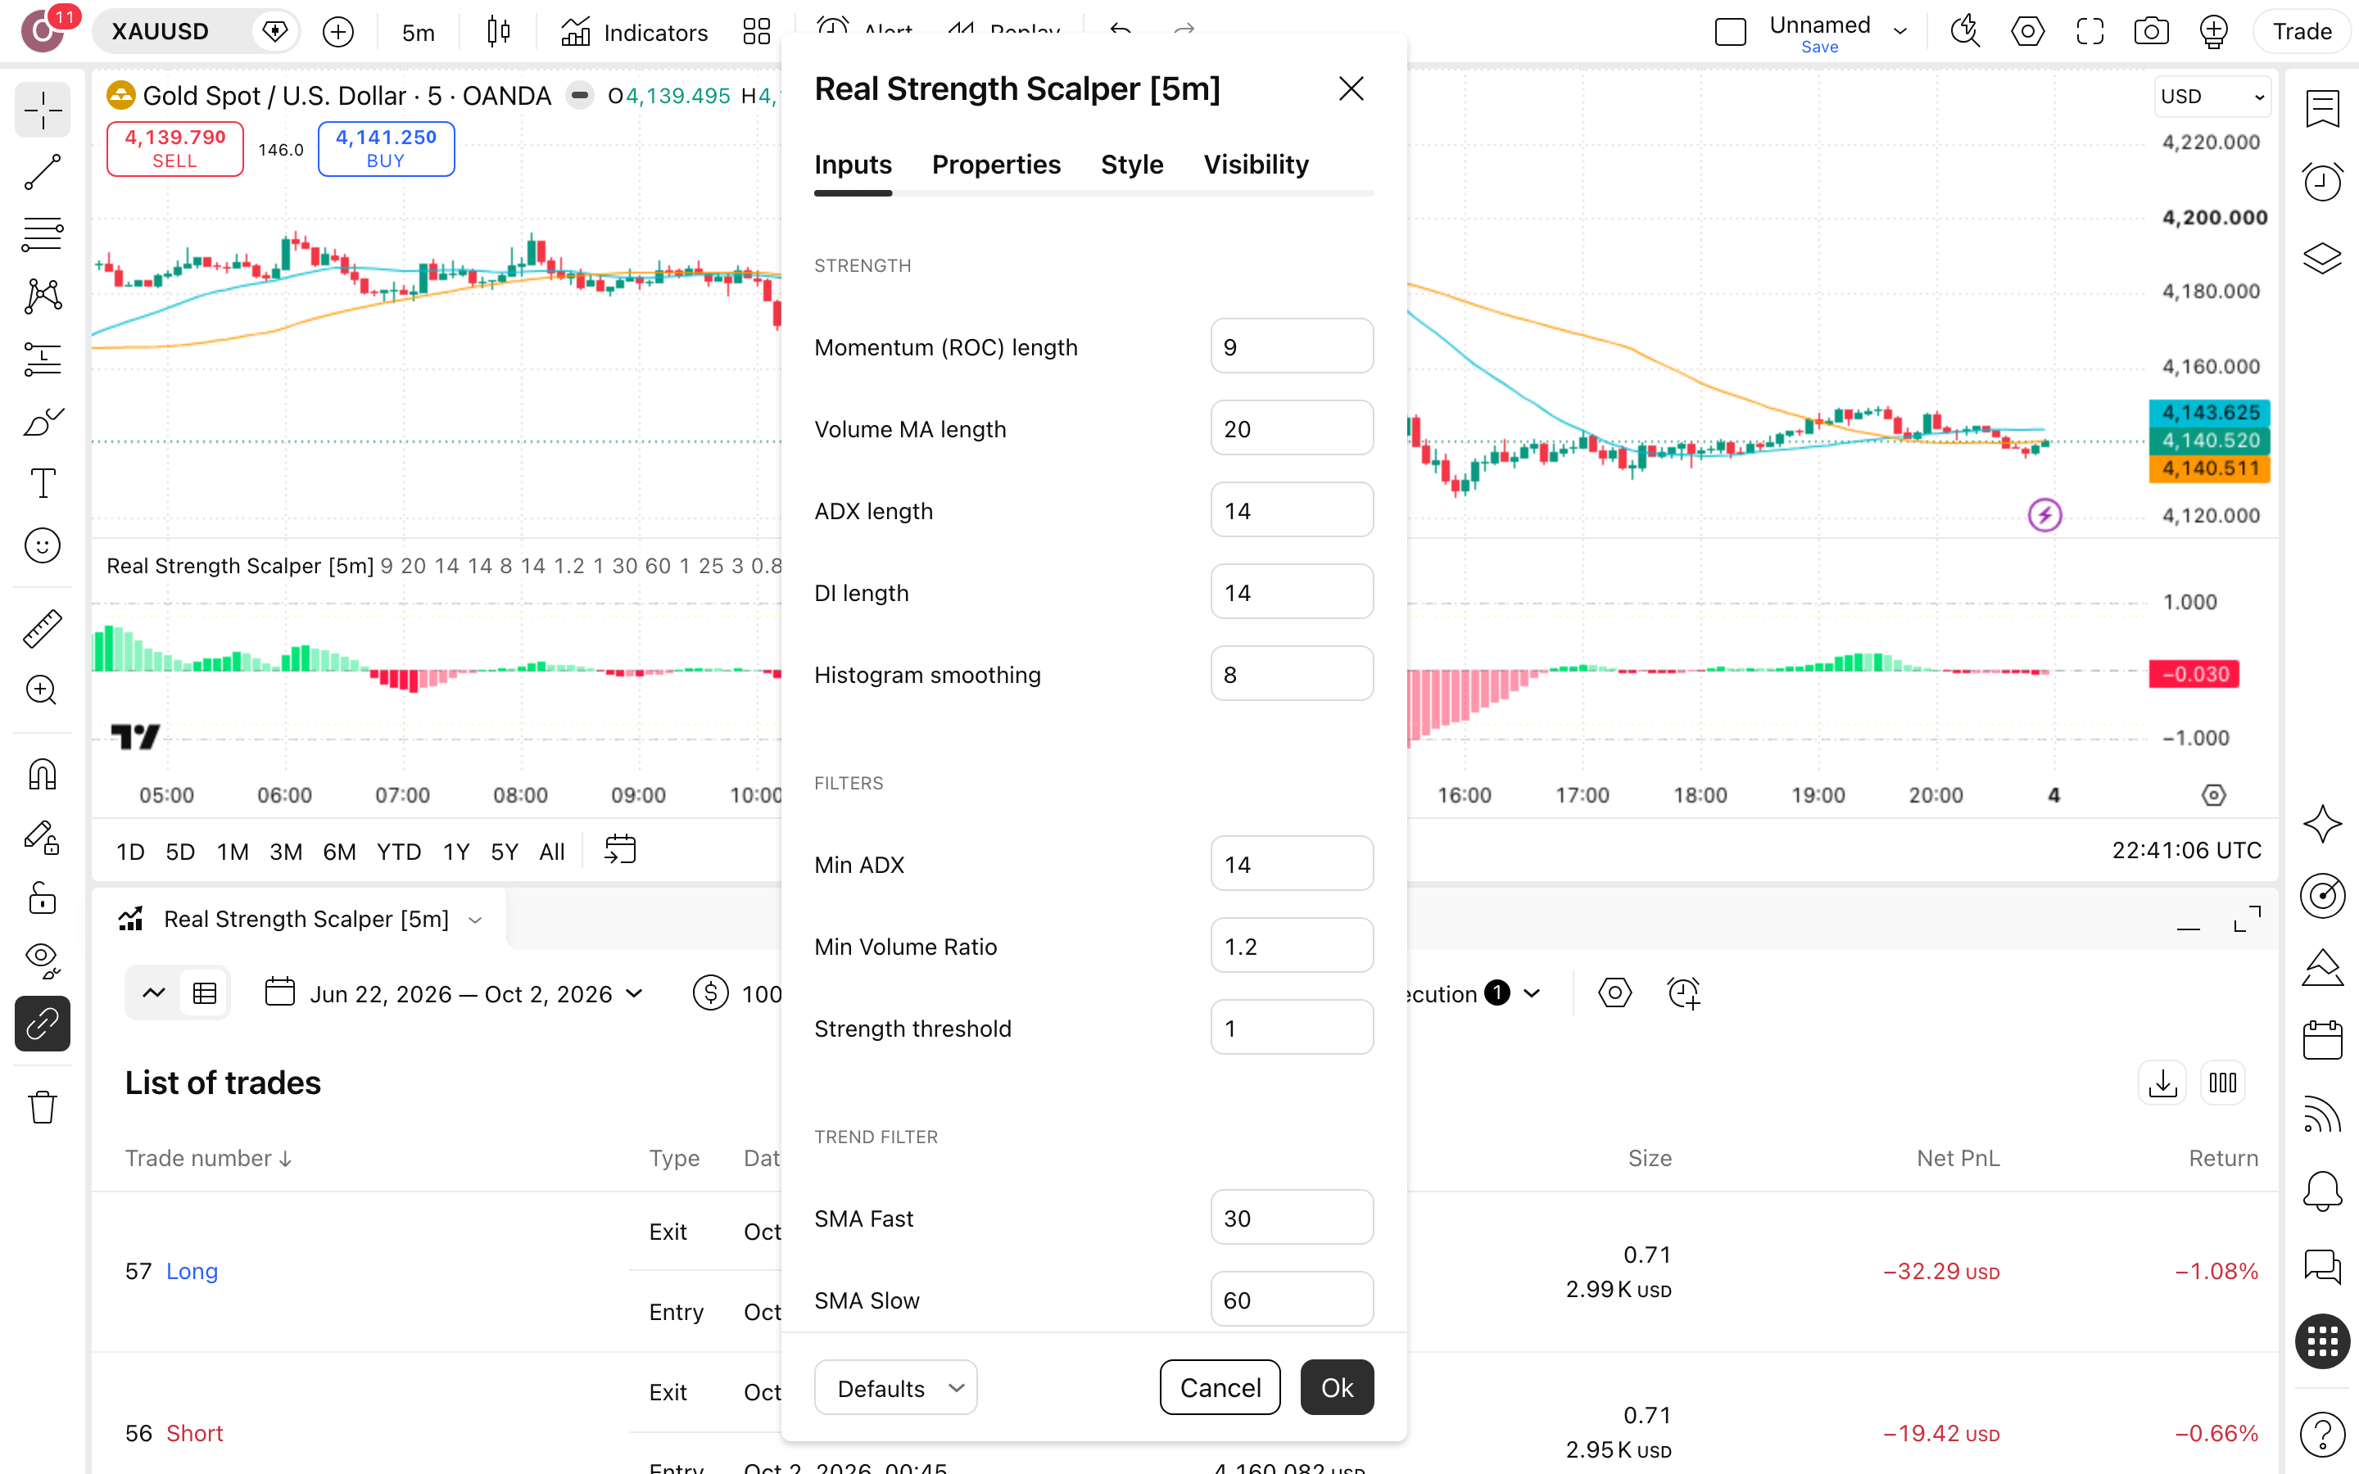Take a chart snapshot with camera icon
Screen dimensions: 2359x1474
click(2152, 31)
